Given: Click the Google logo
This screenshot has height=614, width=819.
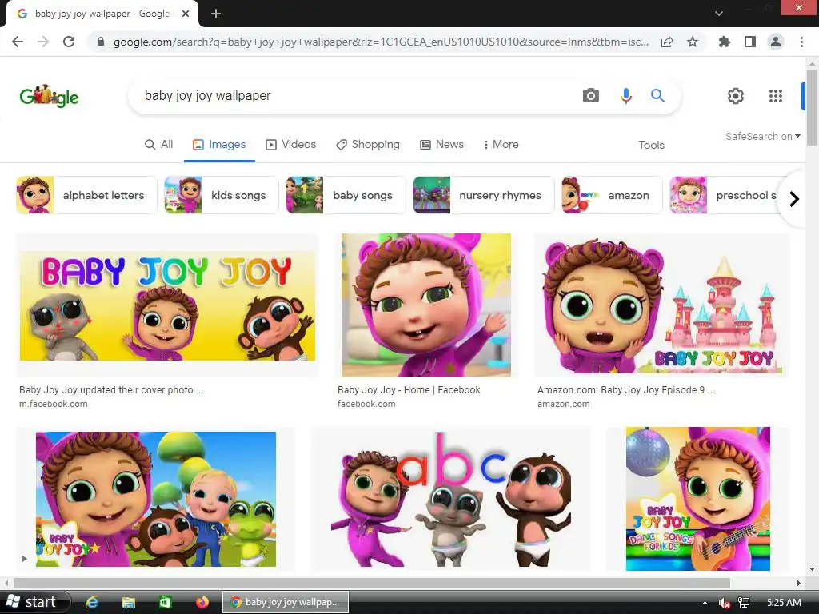Looking at the screenshot, I should 49,96.
